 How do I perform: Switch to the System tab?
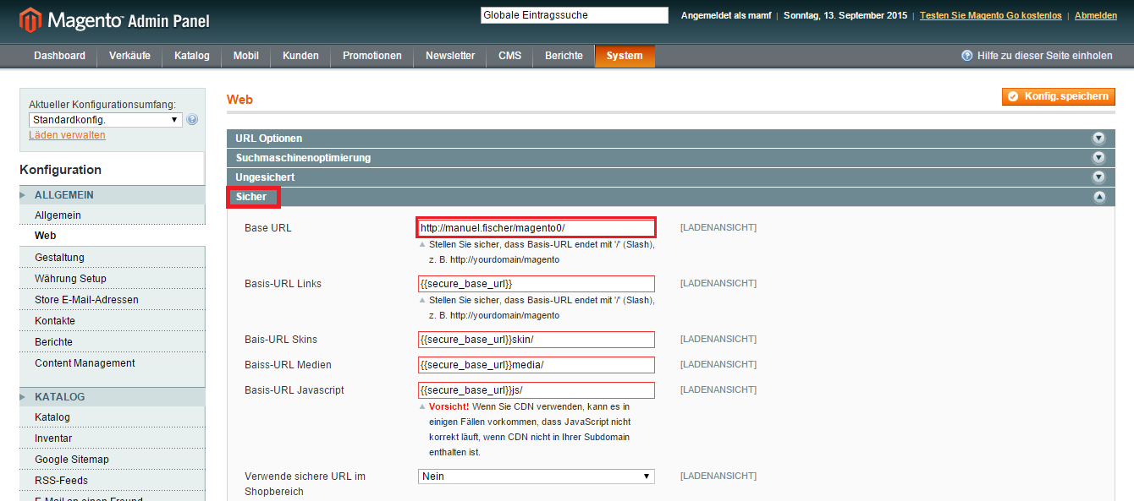click(625, 56)
